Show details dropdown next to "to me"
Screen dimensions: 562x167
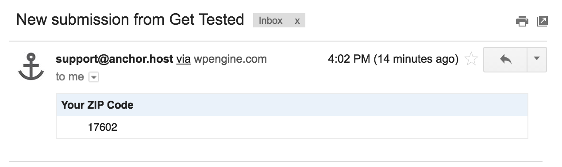point(94,77)
